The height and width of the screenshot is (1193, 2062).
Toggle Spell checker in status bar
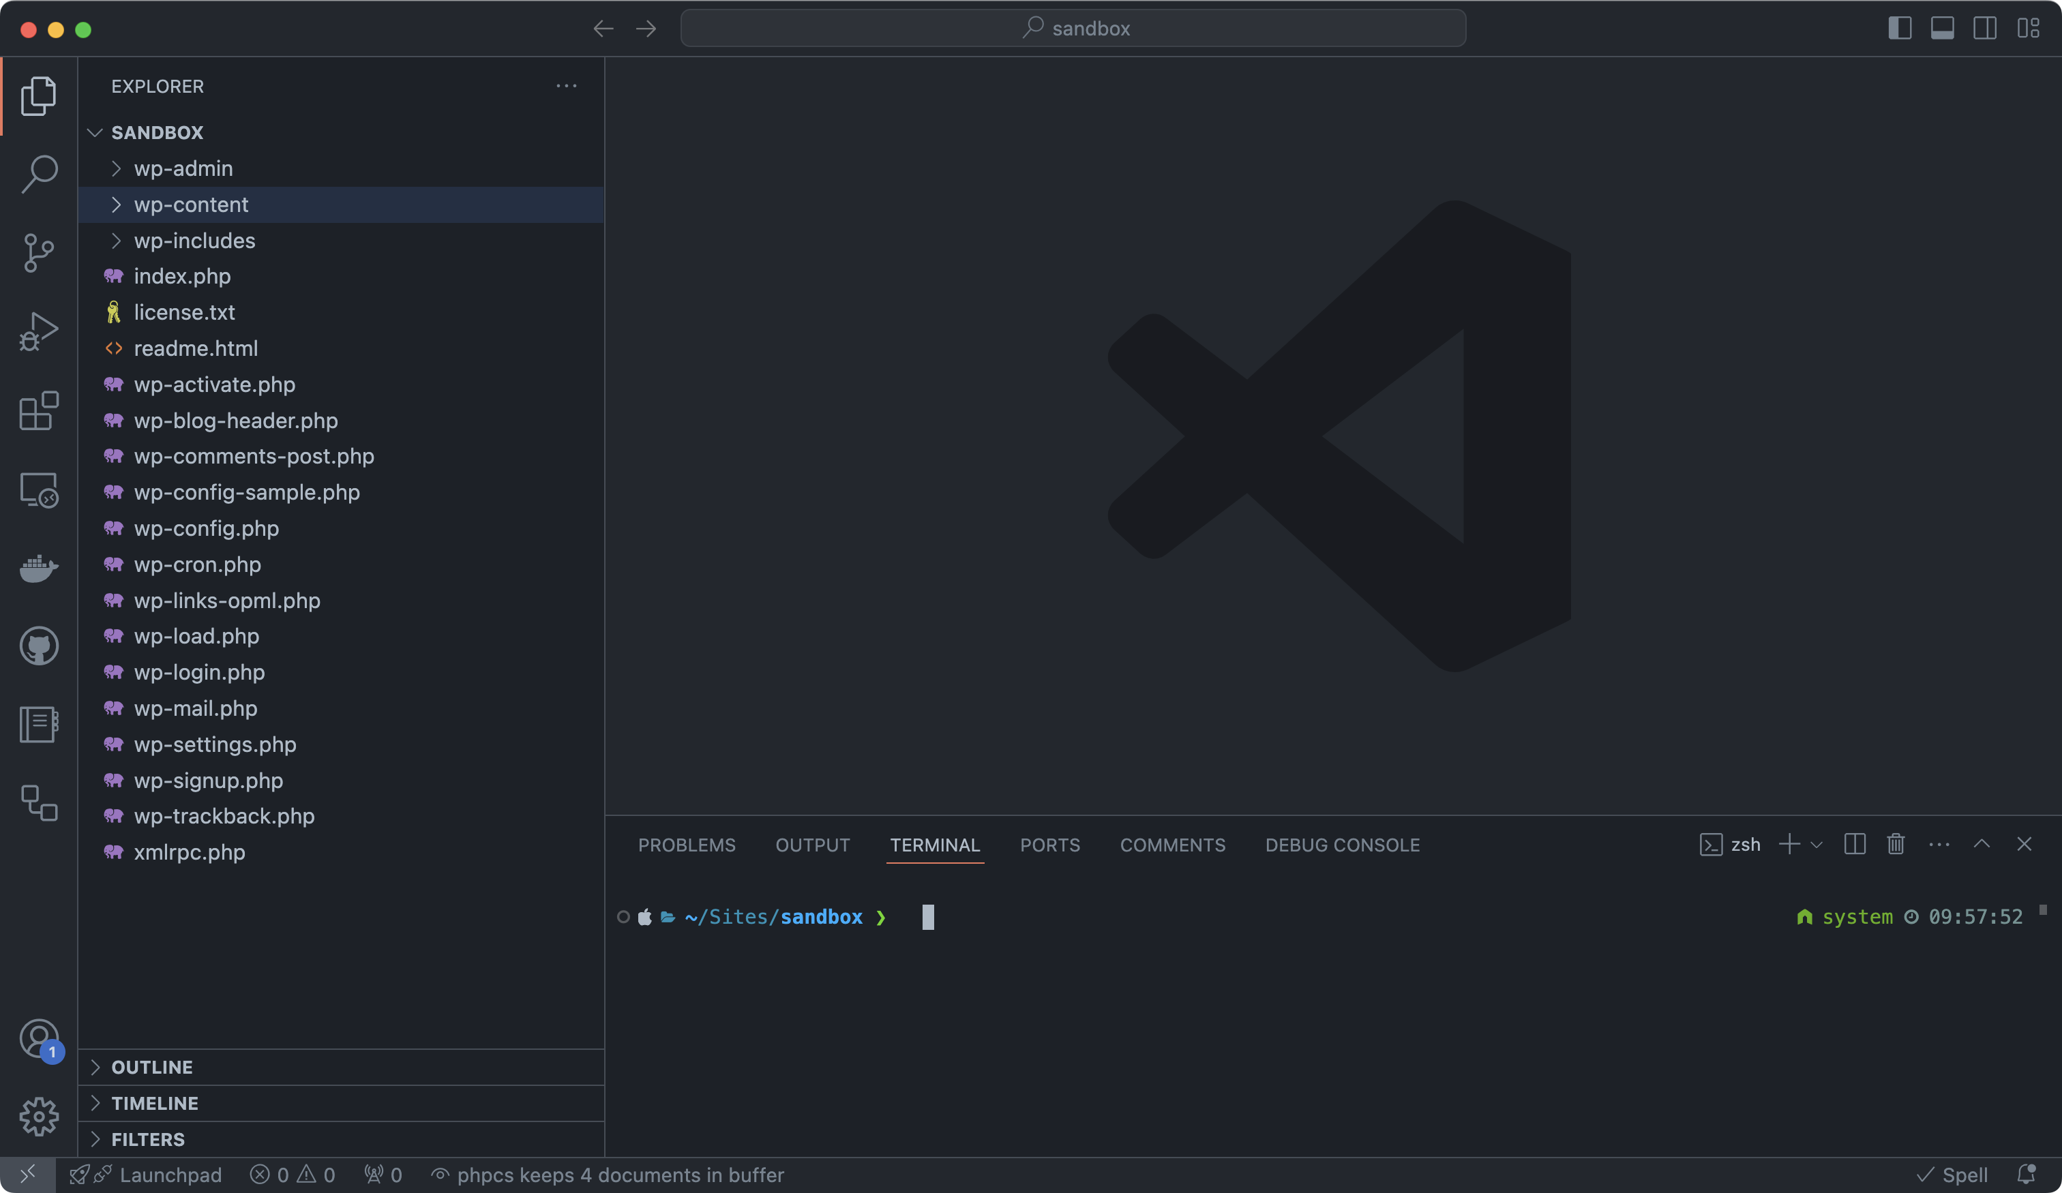(x=1953, y=1175)
